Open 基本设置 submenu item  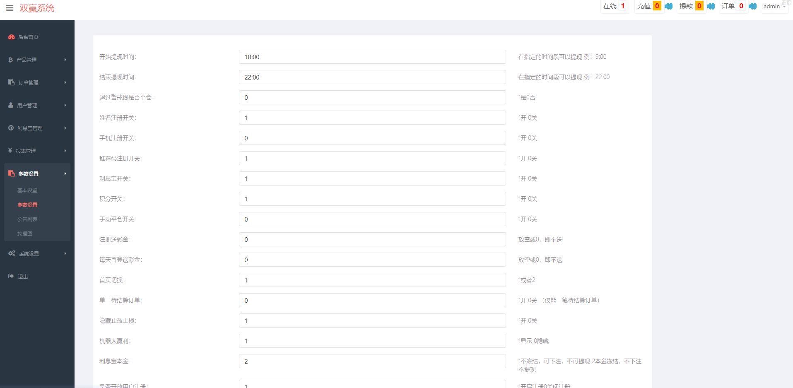[27, 190]
